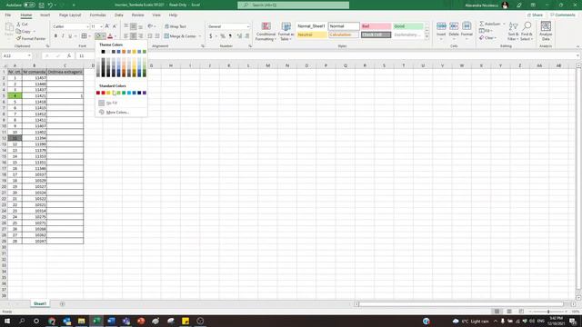Open the Sort & Filter dropdown

point(513,32)
